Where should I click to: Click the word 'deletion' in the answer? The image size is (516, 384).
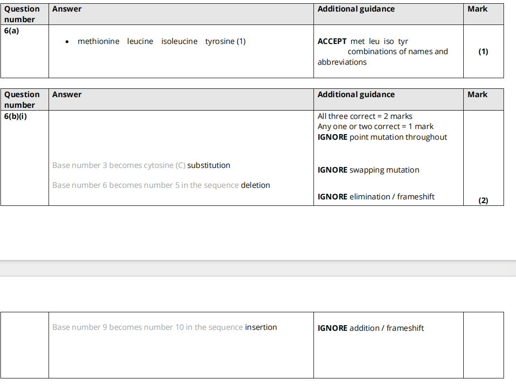point(255,186)
